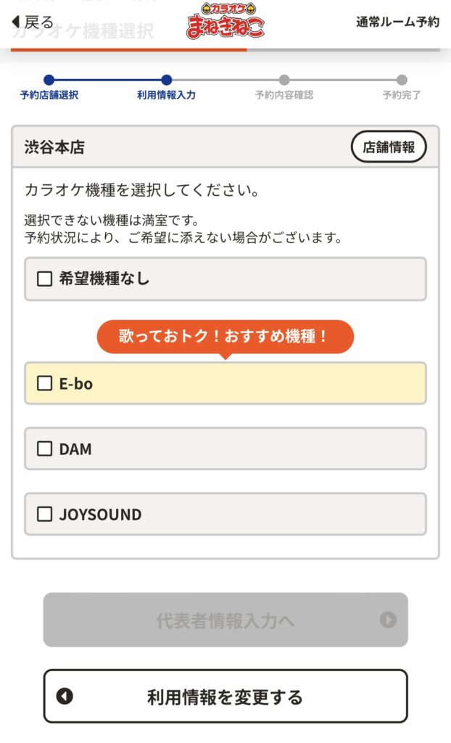Open the 店舗情報 store info button
The image size is (451, 743).
click(x=389, y=147)
